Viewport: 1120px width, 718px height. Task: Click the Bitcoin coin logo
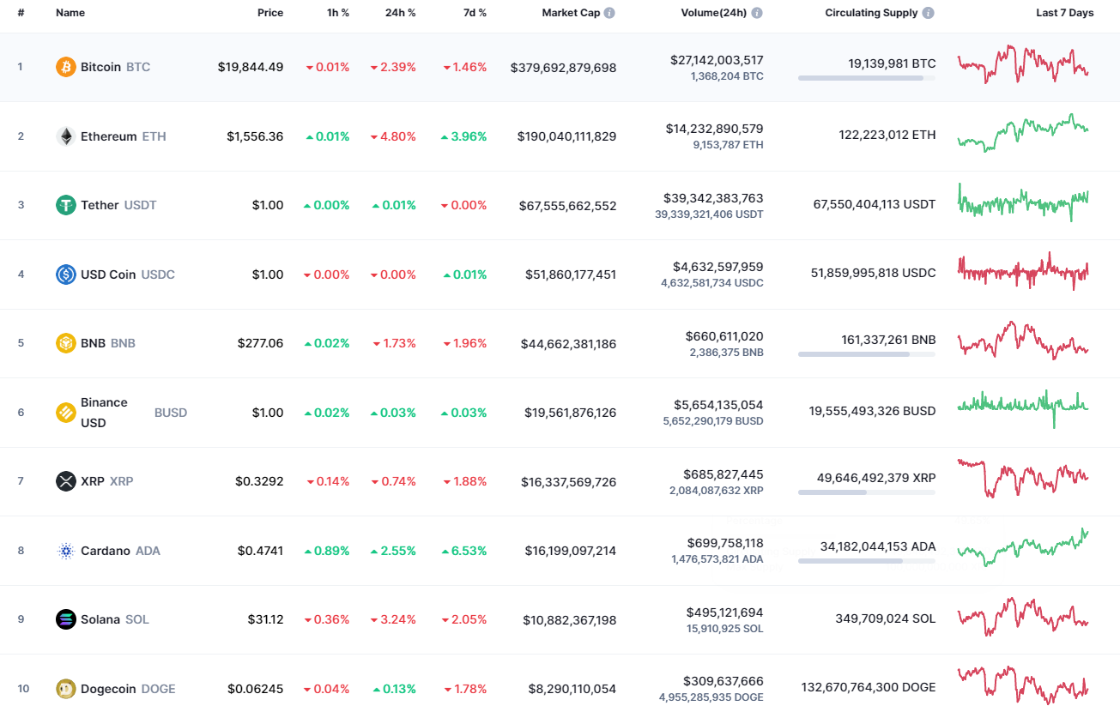point(65,66)
